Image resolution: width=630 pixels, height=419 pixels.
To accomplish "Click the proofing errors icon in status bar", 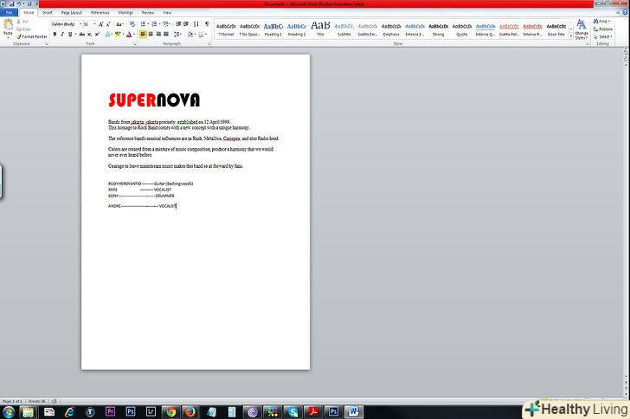I will click(55, 401).
